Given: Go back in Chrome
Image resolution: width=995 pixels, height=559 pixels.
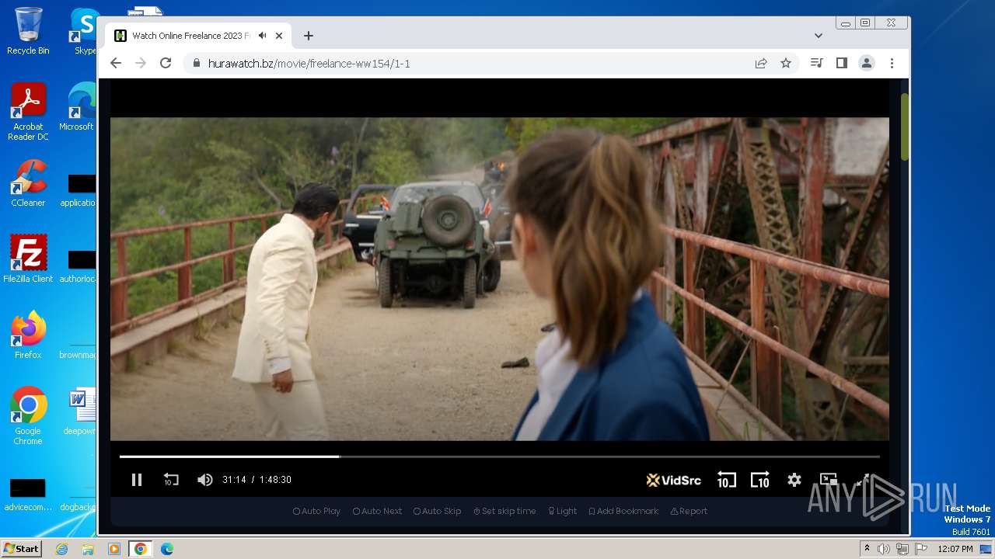Looking at the screenshot, I should 116,63.
